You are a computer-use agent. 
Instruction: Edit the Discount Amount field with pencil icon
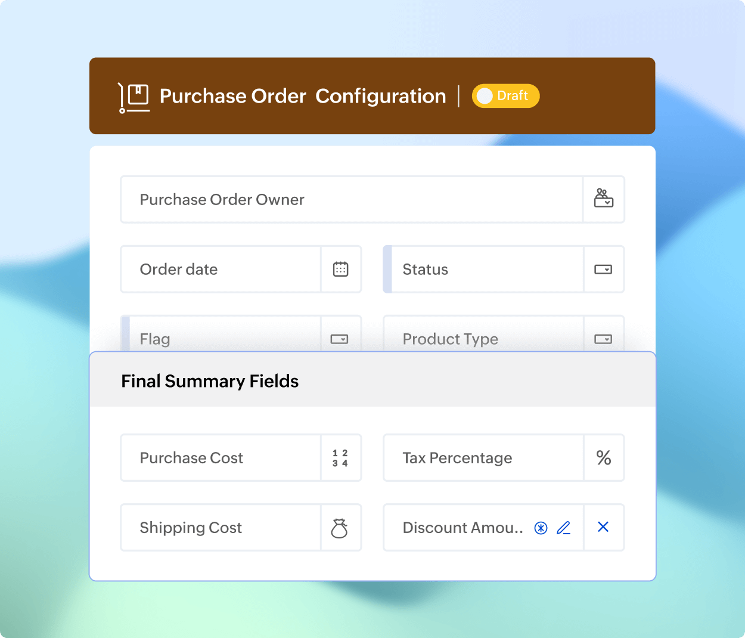point(564,527)
